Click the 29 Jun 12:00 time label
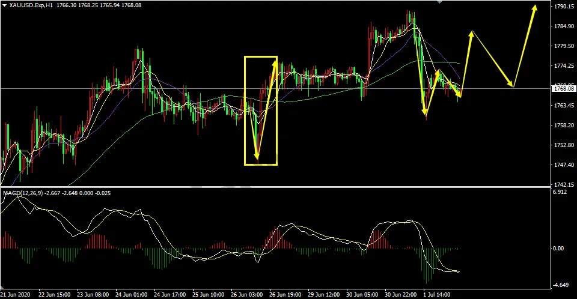Image resolution: width=577 pixels, height=299 pixels. [323, 295]
